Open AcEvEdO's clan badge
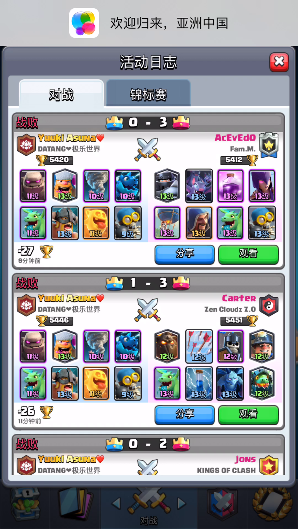This screenshot has width=298, height=529. tap(269, 145)
